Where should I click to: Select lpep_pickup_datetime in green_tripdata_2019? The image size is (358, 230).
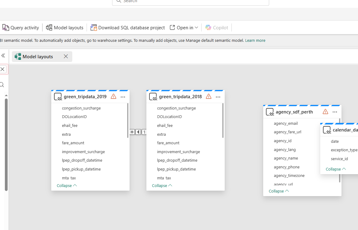pyautogui.click(x=81, y=169)
